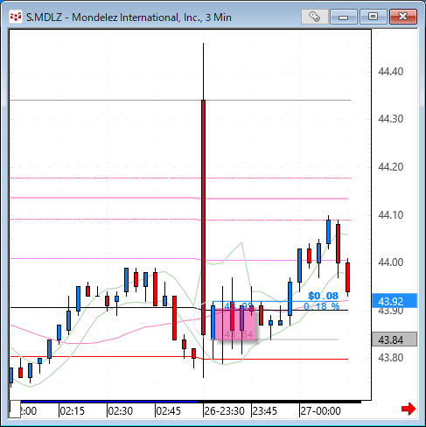426x427 pixels.
Task: Click the small white box at bottom-left corner
Action: pos(15,409)
